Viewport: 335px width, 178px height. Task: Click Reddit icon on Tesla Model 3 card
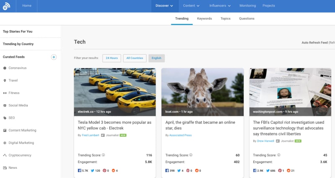click(x=113, y=170)
